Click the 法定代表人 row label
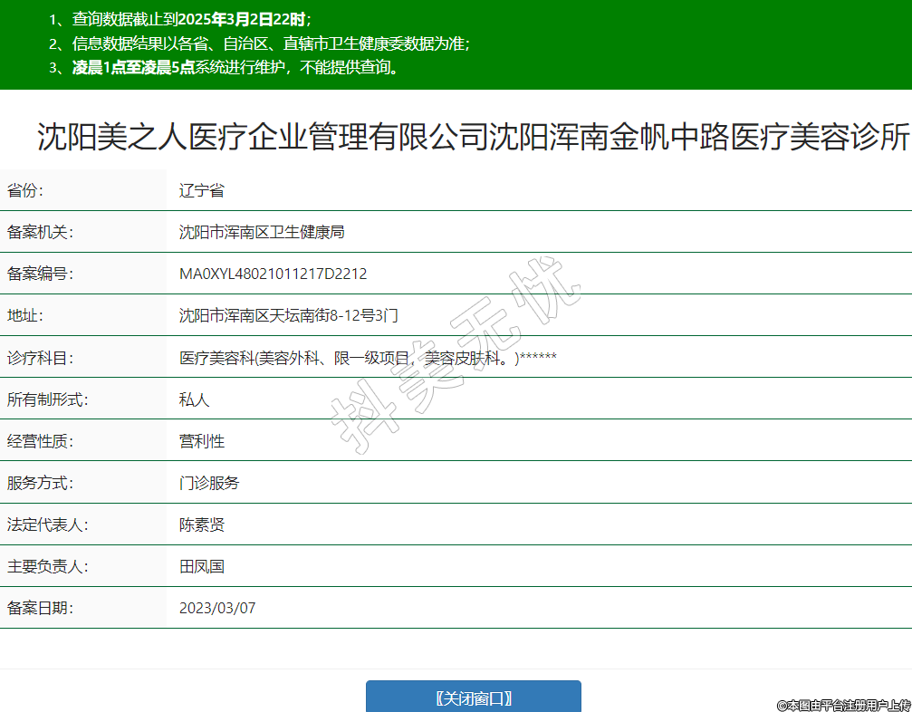 pos(47,524)
